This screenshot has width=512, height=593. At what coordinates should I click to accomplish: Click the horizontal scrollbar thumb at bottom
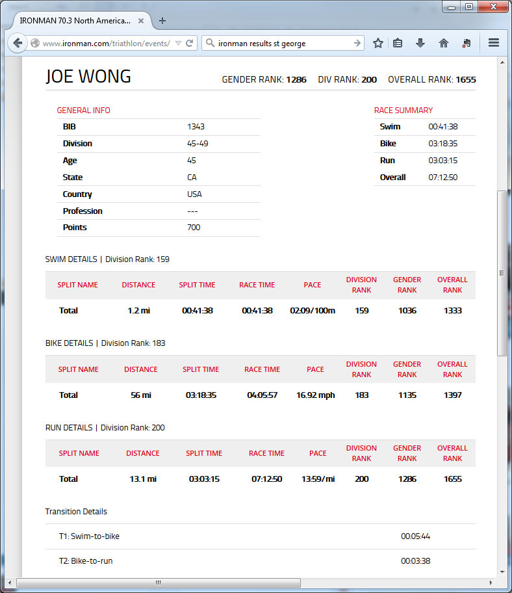click(x=158, y=583)
